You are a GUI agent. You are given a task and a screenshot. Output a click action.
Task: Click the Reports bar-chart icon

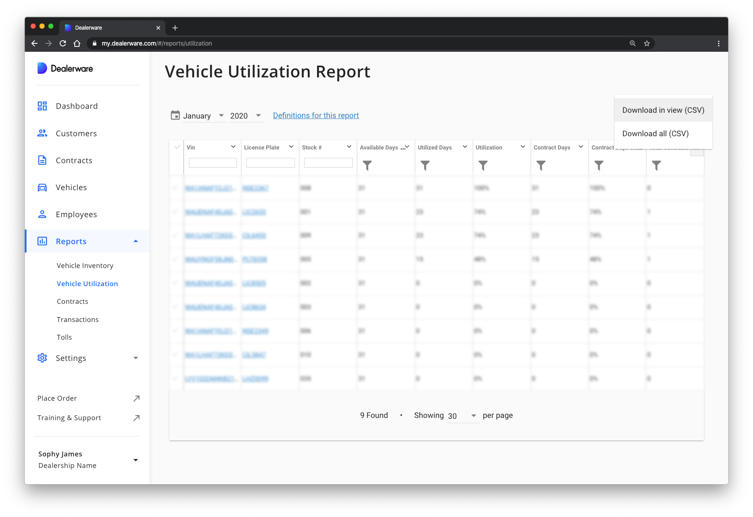[42, 241]
